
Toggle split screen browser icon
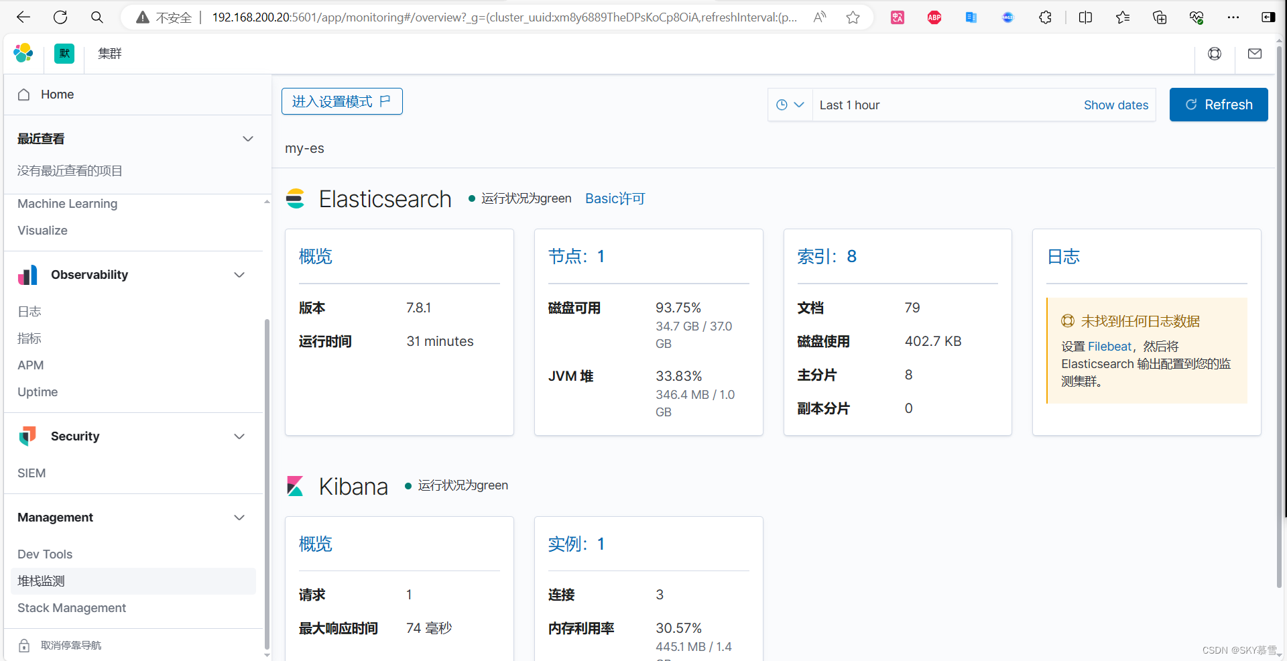(x=1086, y=17)
